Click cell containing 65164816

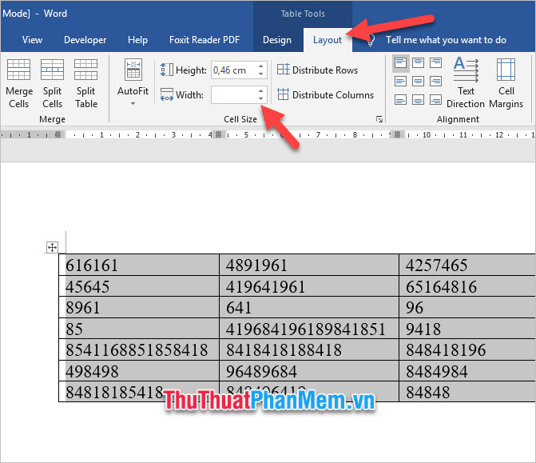coord(467,286)
